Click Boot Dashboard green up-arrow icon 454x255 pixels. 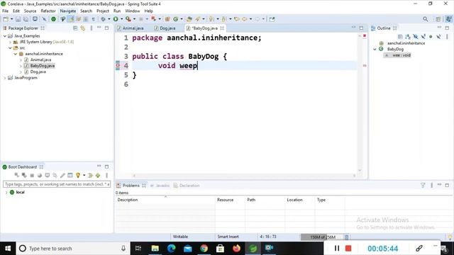tap(98, 175)
